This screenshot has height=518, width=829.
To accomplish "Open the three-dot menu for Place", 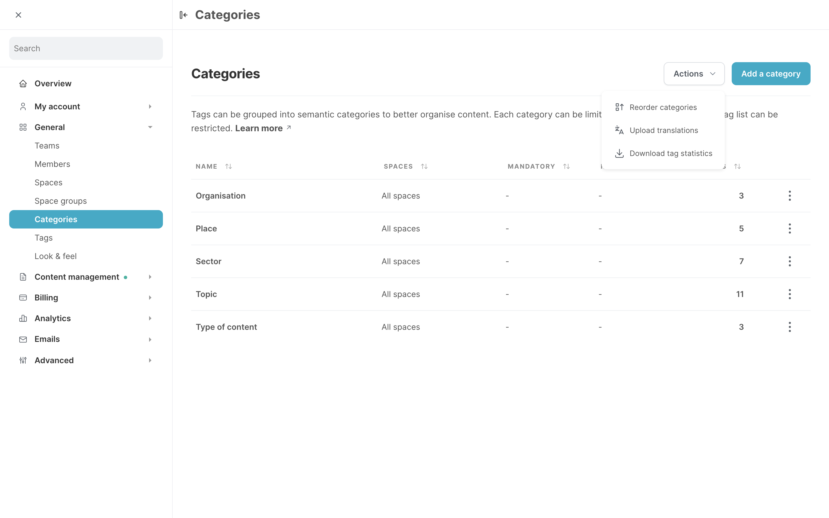I will (x=790, y=228).
